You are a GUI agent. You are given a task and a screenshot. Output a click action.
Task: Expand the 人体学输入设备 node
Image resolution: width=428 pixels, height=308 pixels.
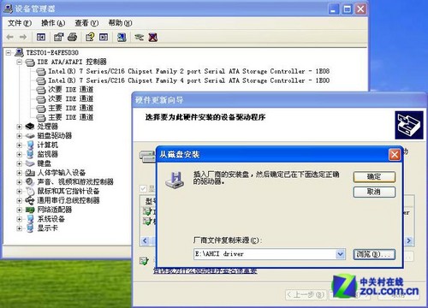(x=19, y=173)
